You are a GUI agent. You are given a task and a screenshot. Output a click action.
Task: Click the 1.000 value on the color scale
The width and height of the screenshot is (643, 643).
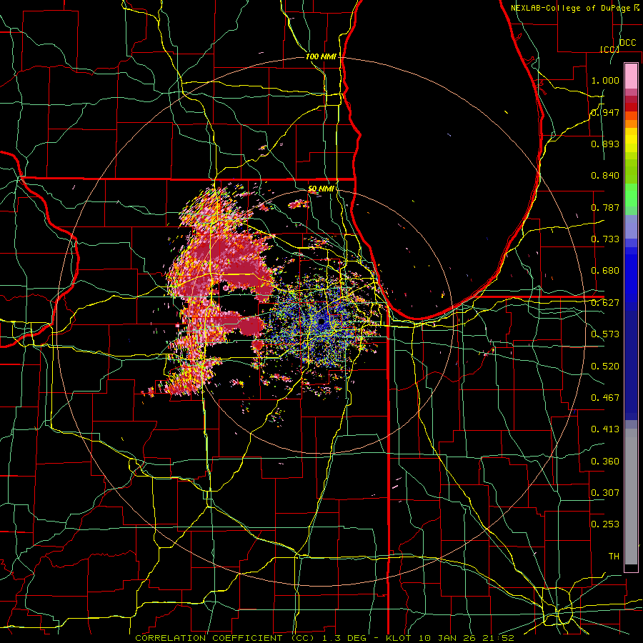(x=605, y=80)
